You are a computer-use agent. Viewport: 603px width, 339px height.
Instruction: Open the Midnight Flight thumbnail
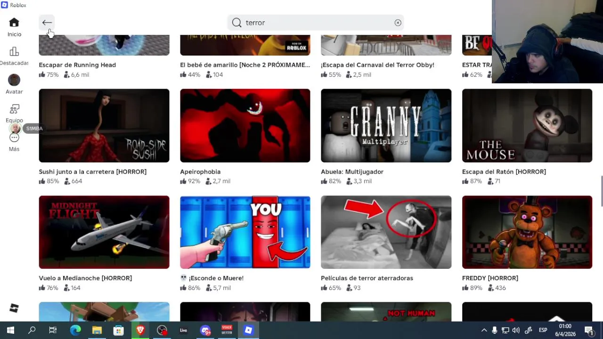click(x=104, y=232)
